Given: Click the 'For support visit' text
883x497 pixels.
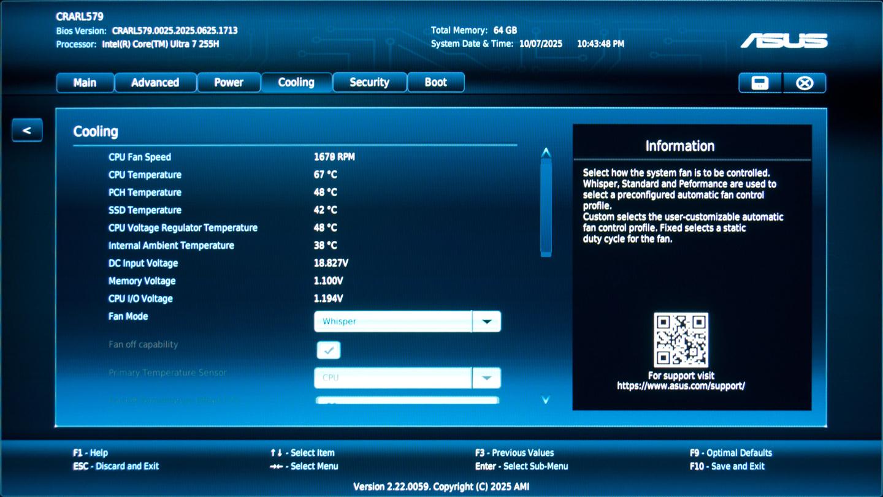Looking at the screenshot, I should (681, 376).
